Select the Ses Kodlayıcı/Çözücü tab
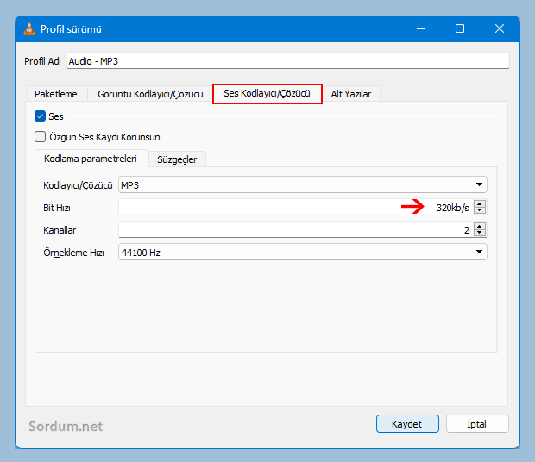The image size is (535, 462). pos(267,93)
